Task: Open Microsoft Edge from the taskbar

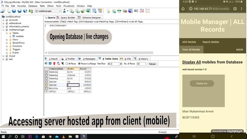Action: point(37,136)
